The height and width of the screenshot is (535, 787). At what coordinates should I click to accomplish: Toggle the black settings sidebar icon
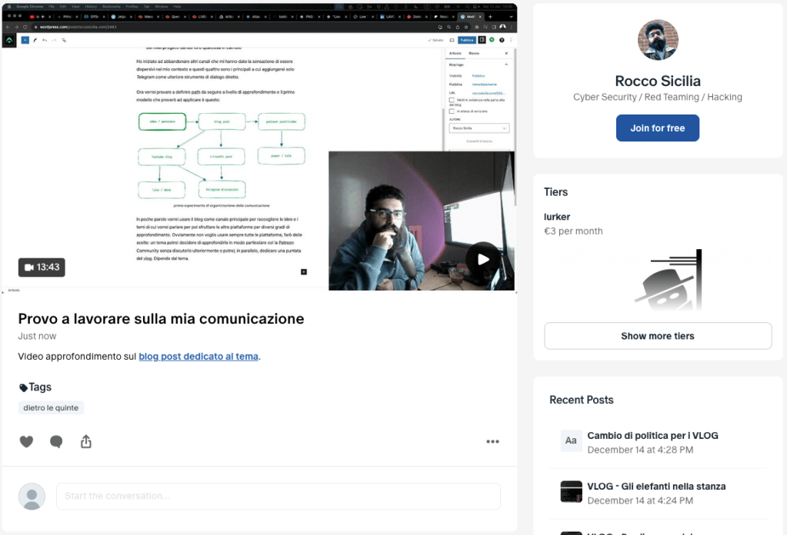pyautogui.click(x=482, y=39)
